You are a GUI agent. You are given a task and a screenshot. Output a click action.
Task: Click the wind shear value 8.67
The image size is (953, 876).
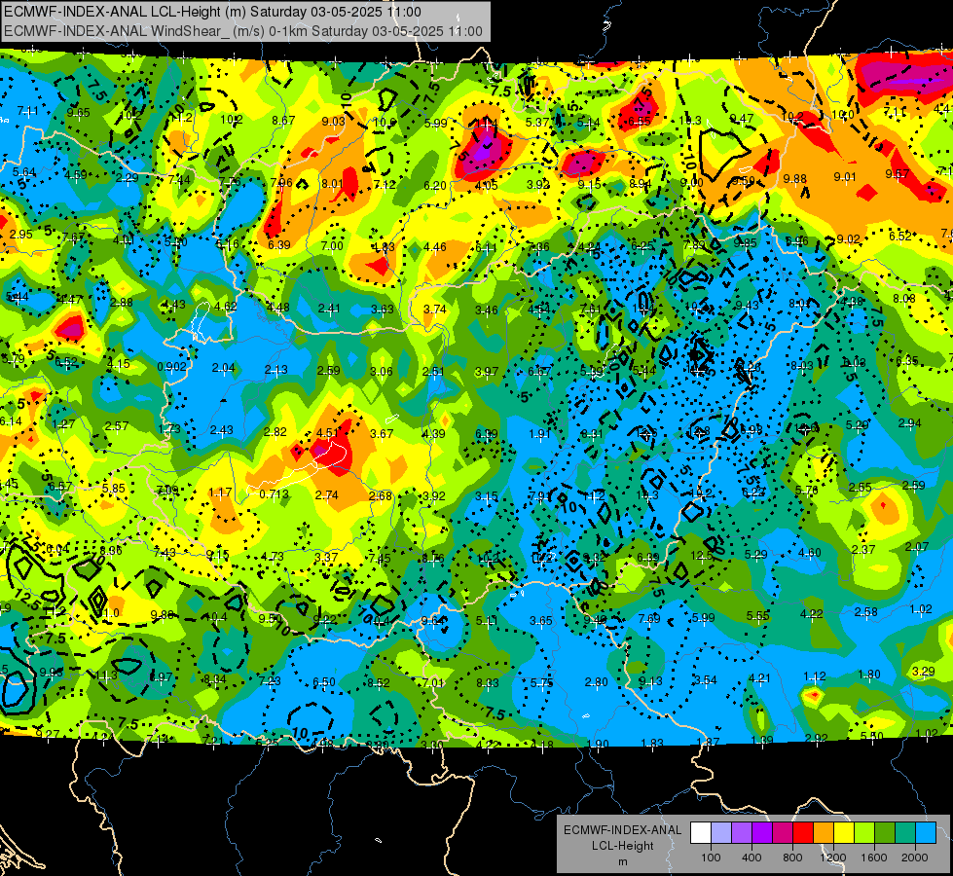283,121
